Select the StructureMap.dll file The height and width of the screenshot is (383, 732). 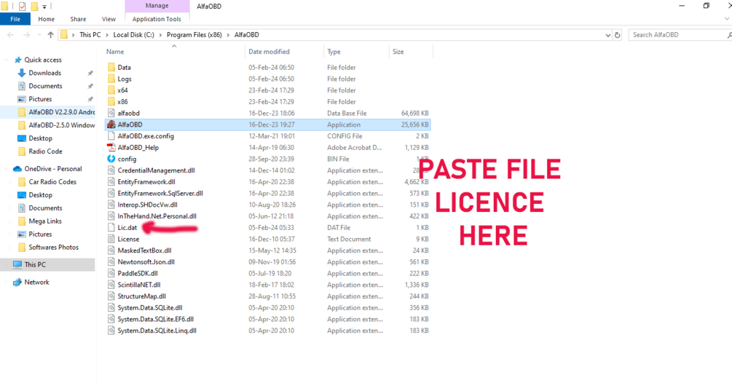tap(141, 296)
